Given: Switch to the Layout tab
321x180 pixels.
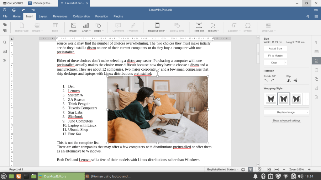Looking at the screenshot, I should coord(43,16).
